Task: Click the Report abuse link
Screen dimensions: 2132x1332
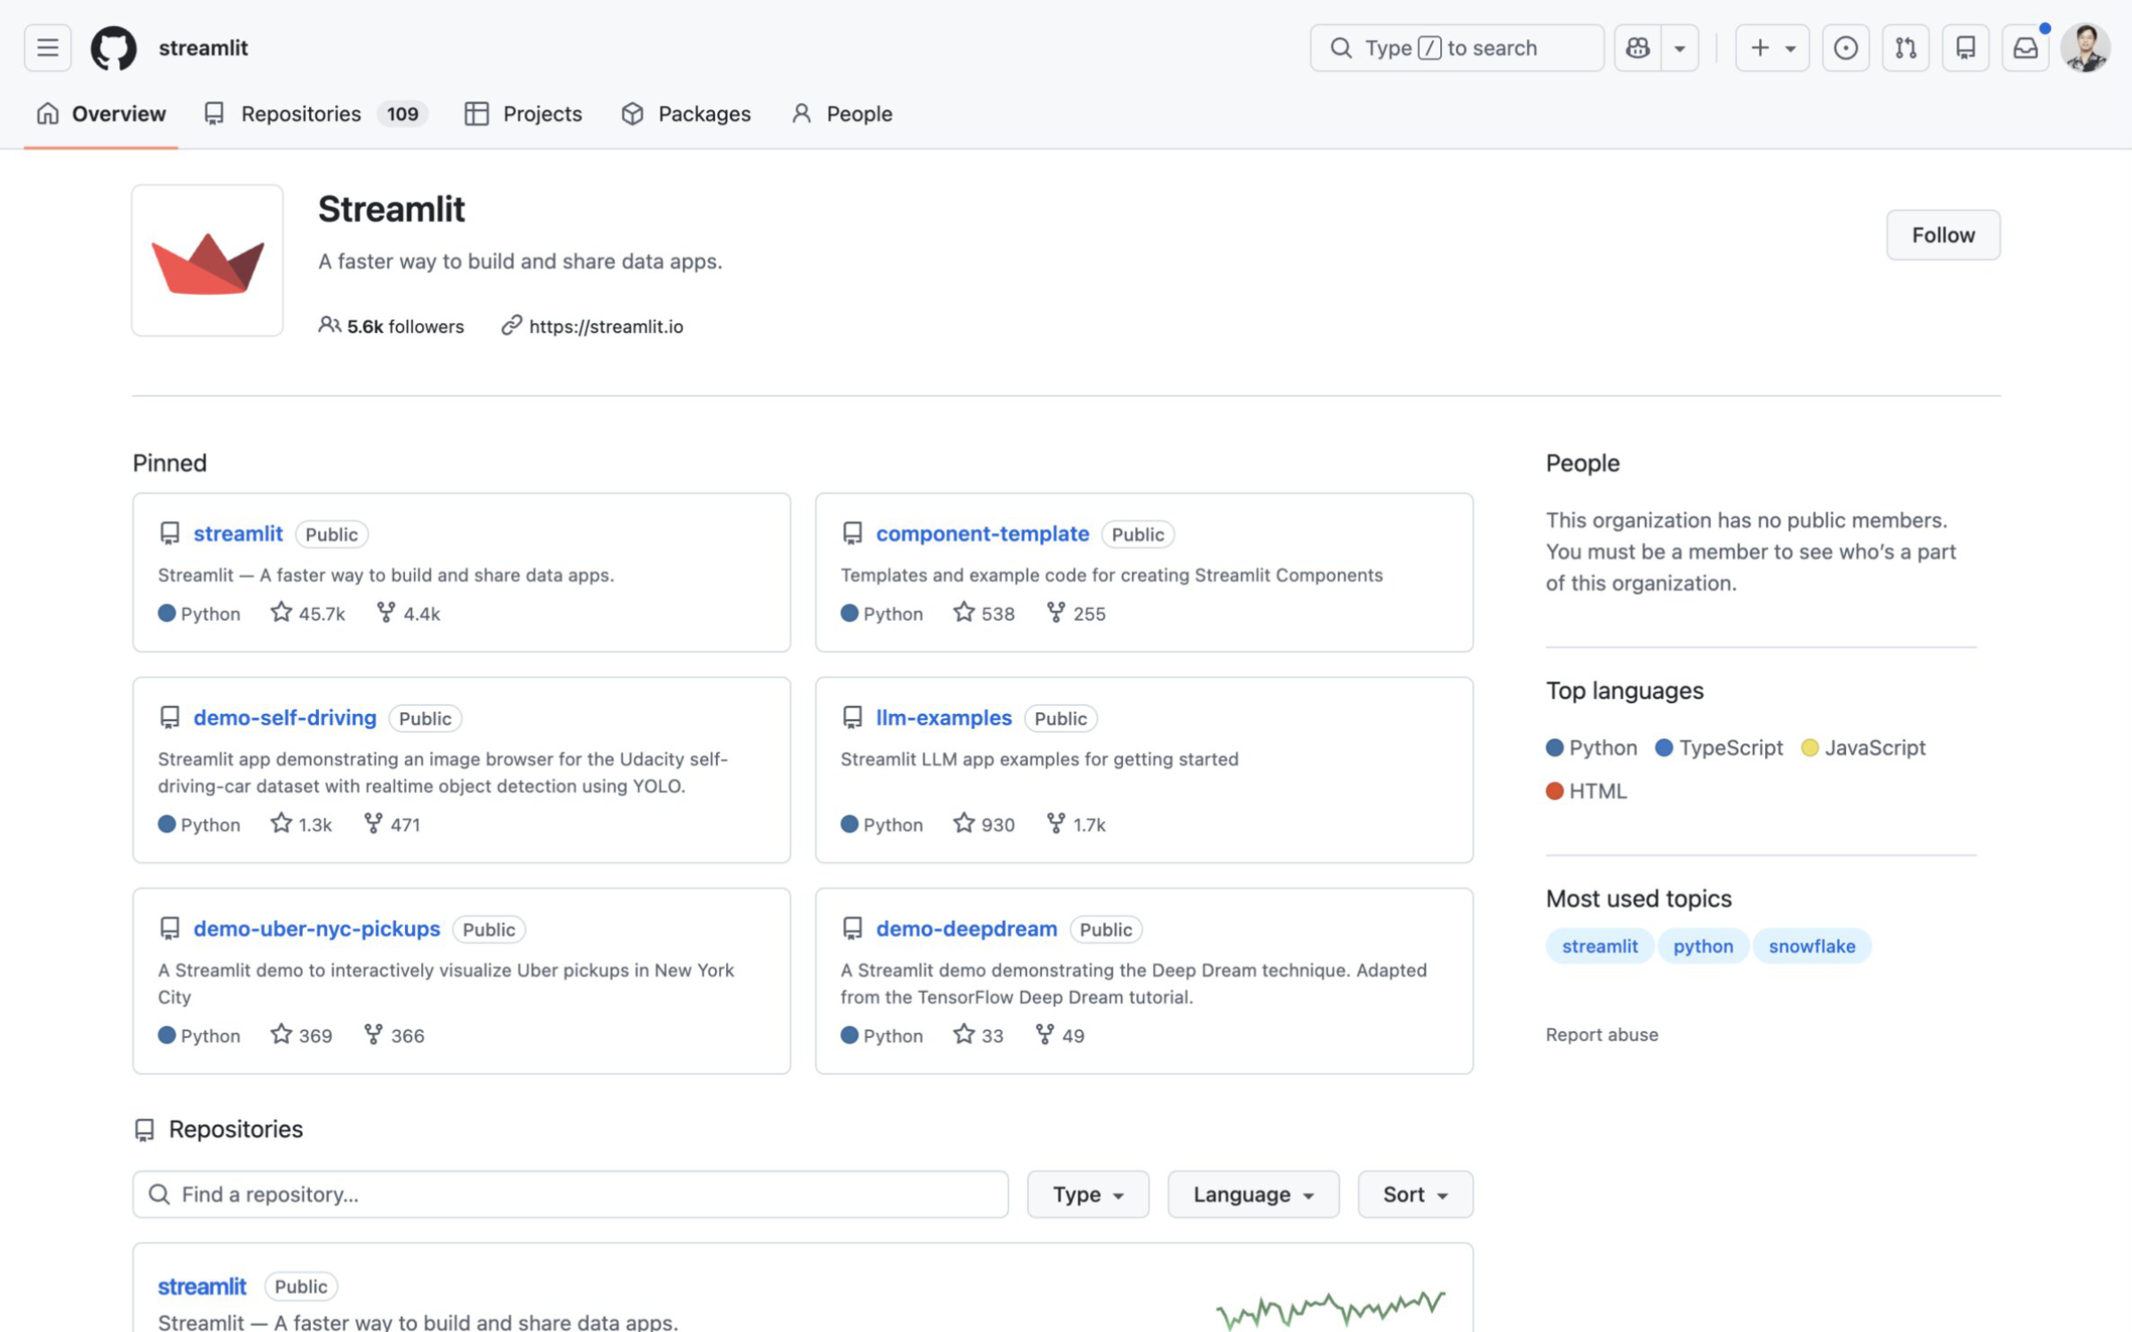Action: click(x=1602, y=1034)
